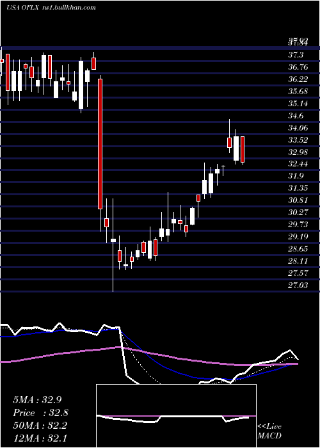Click the '50MA : 32.2' reading
Image resolution: width=320 pixels, height=448 pixels.
pyautogui.click(x=40, y=426)
